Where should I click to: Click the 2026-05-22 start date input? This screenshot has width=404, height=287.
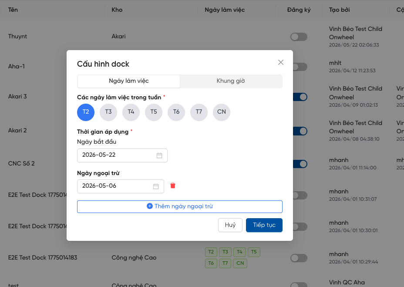pyautogui.click(x=122, y=155)
